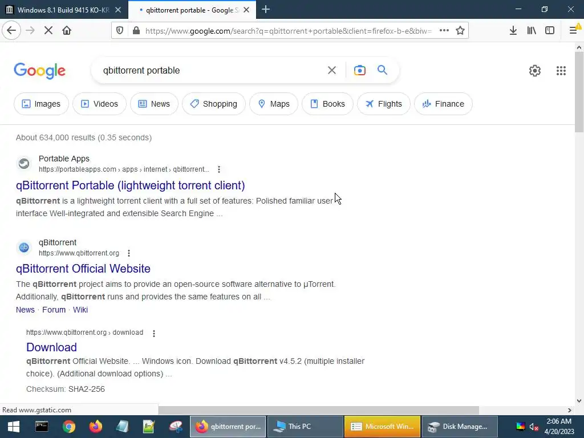Open the News sitelink under qBittorrent

(x=25, y=310)
